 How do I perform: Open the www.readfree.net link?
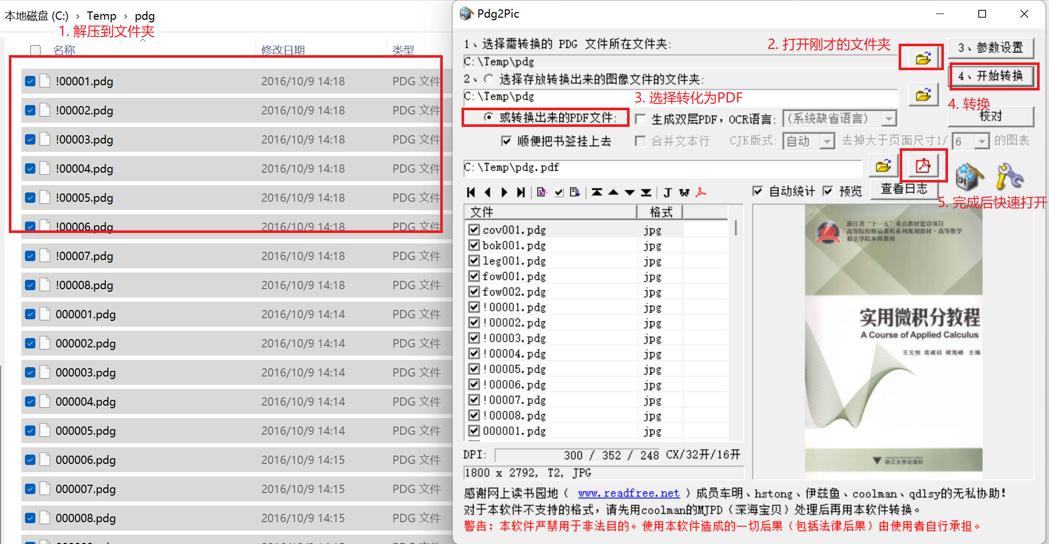coord(629,493)
